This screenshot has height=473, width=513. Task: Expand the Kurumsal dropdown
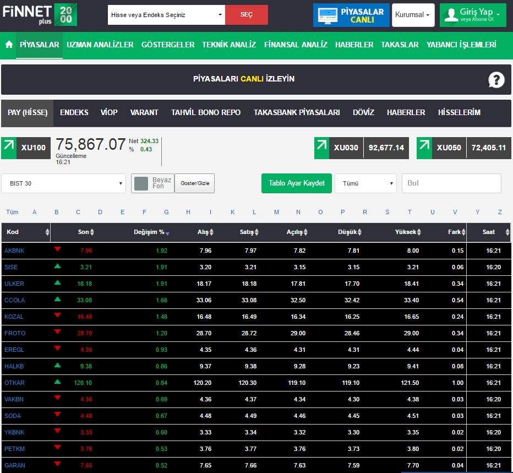coord(413,15)
